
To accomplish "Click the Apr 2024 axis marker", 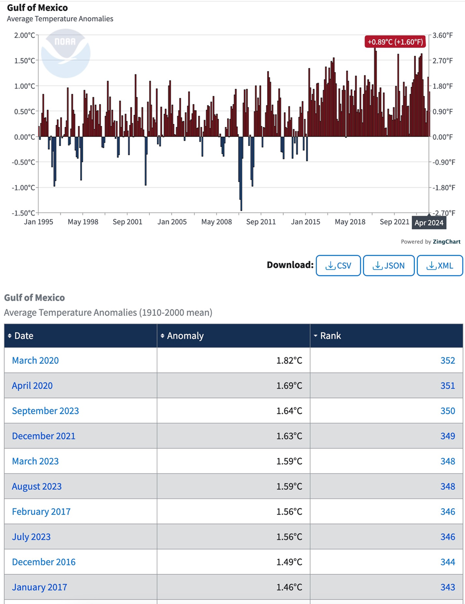I will tap(429, 223).
